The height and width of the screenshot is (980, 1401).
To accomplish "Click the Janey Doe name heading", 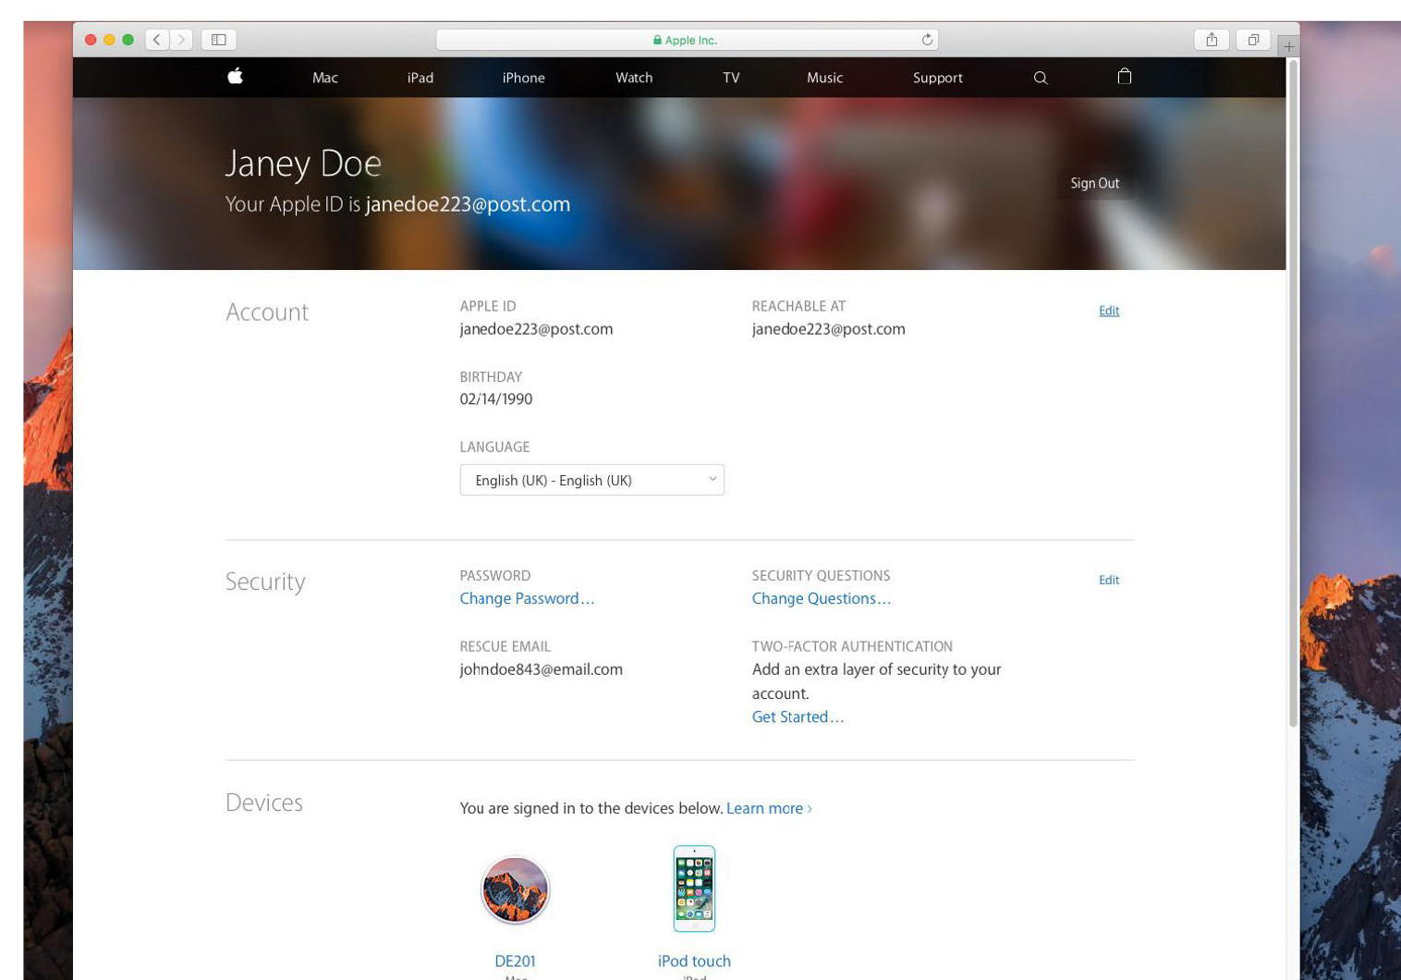I will 303,164.
